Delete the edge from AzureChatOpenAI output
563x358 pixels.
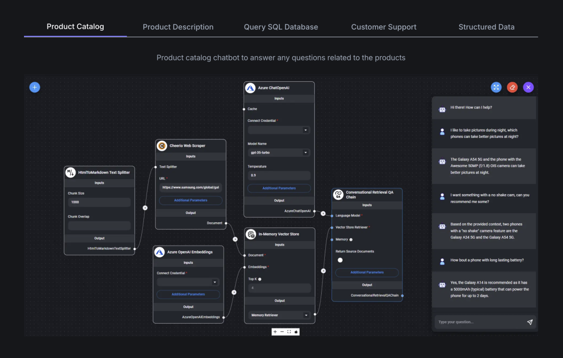(323, 213)
